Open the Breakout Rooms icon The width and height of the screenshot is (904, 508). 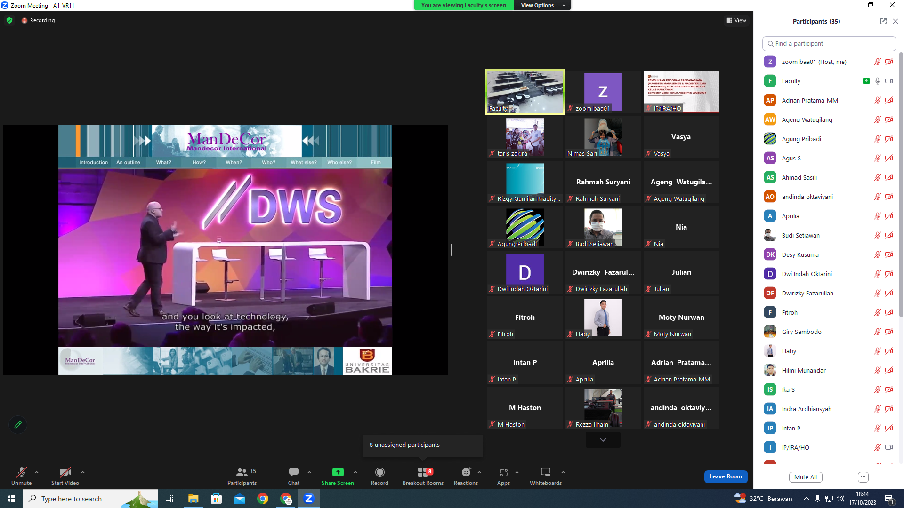[x=423, y=472]
